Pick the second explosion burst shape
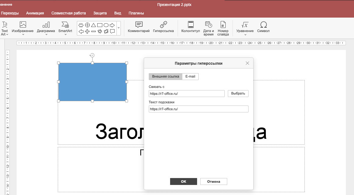This screenshot has height=195, width=354. (x=106, y=31)
